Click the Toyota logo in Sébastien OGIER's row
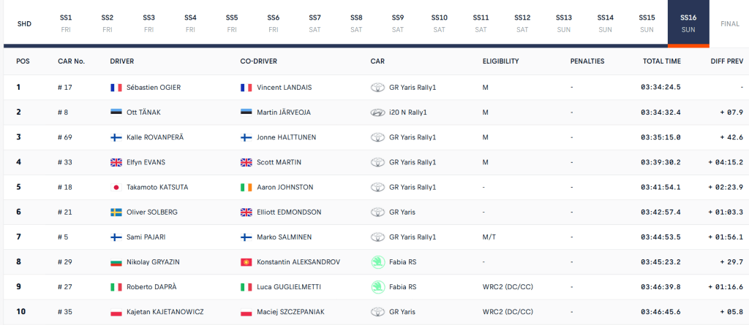The height and width of the screenshot is (325, 749). [378, 88]
